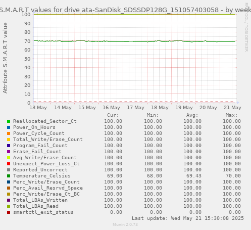
Task: Click the Last update timestamp text
Action: 188,218
